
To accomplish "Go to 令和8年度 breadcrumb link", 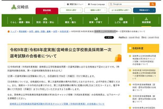I will tap(64, 31).
